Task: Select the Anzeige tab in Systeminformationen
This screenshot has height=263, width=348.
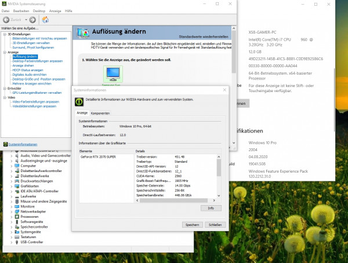Action: point(82,113)
